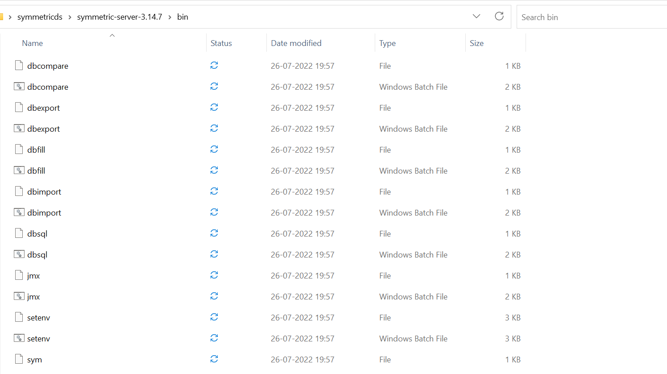667x374 pixels.
Task: Expand chevron after symmetric-server-3.14.7 in path
Action: click(170, 17)
